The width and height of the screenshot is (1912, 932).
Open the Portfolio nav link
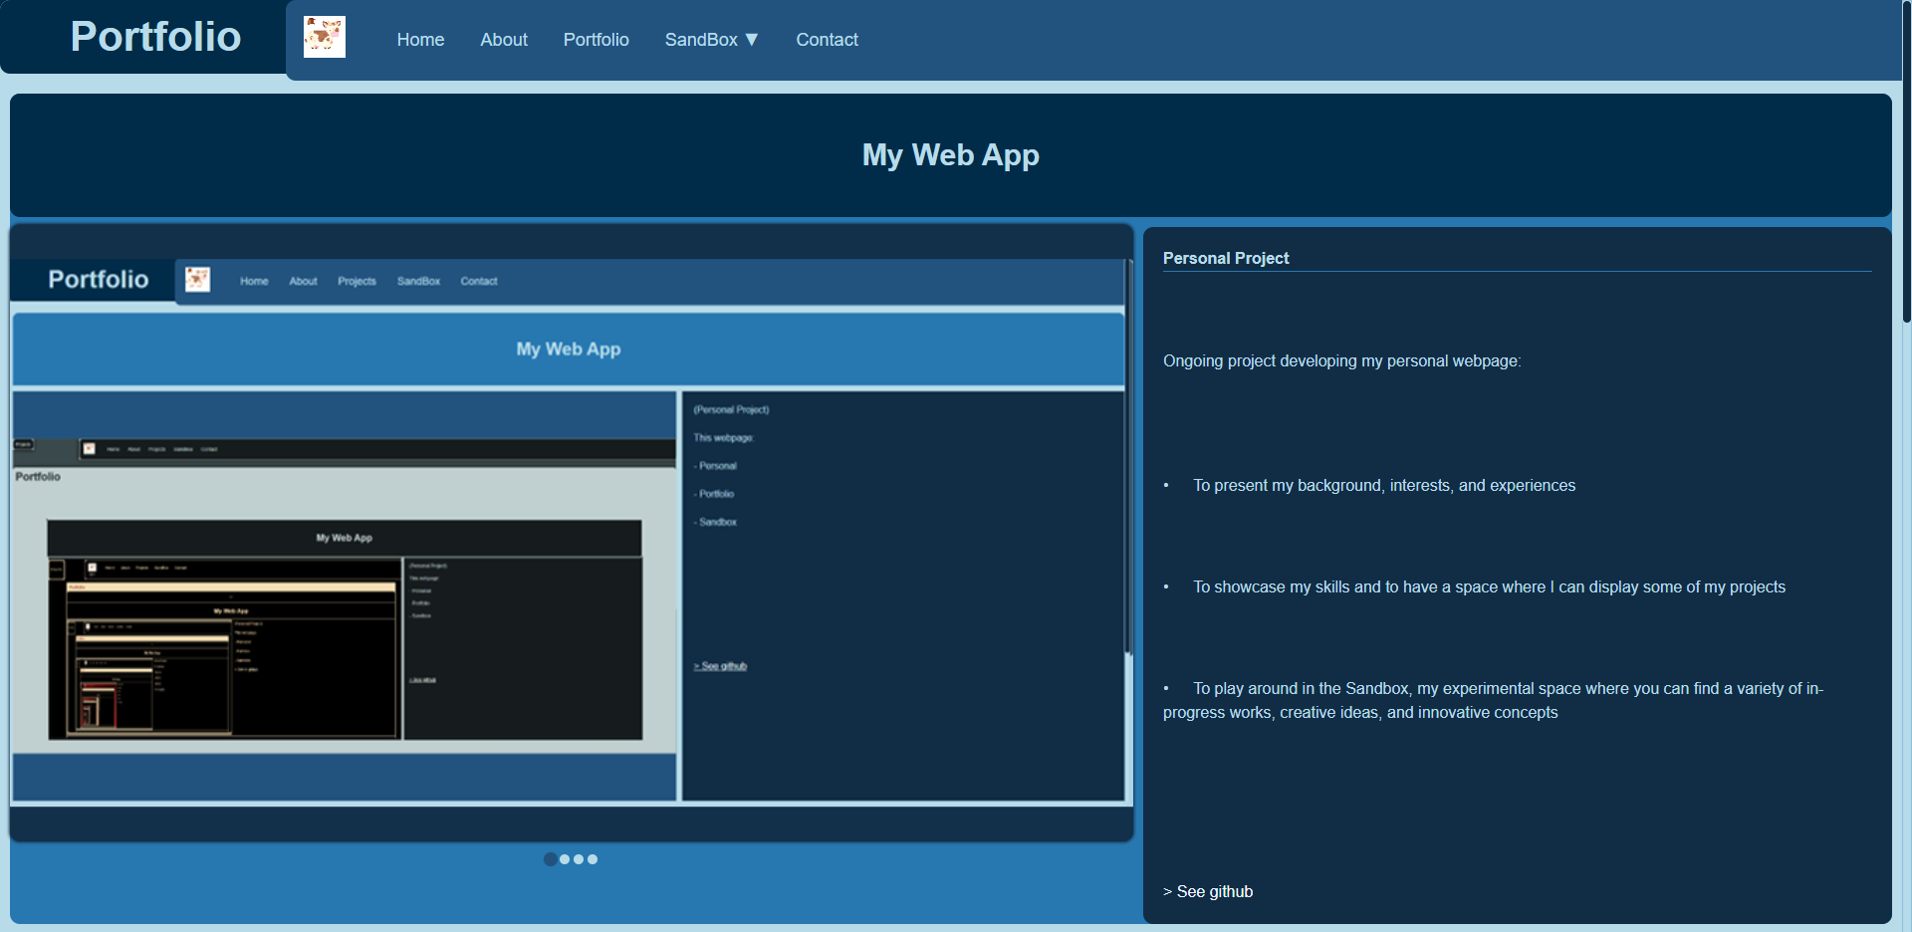596,40
